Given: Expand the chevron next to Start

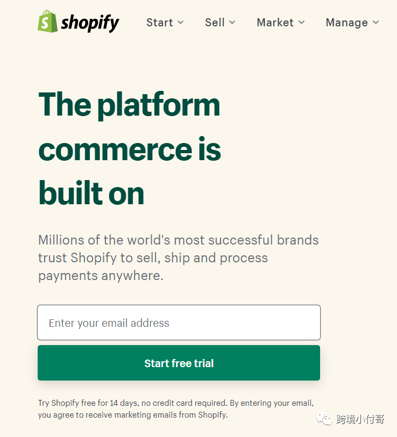Looking at the screenshot, I should click(181, 23).
